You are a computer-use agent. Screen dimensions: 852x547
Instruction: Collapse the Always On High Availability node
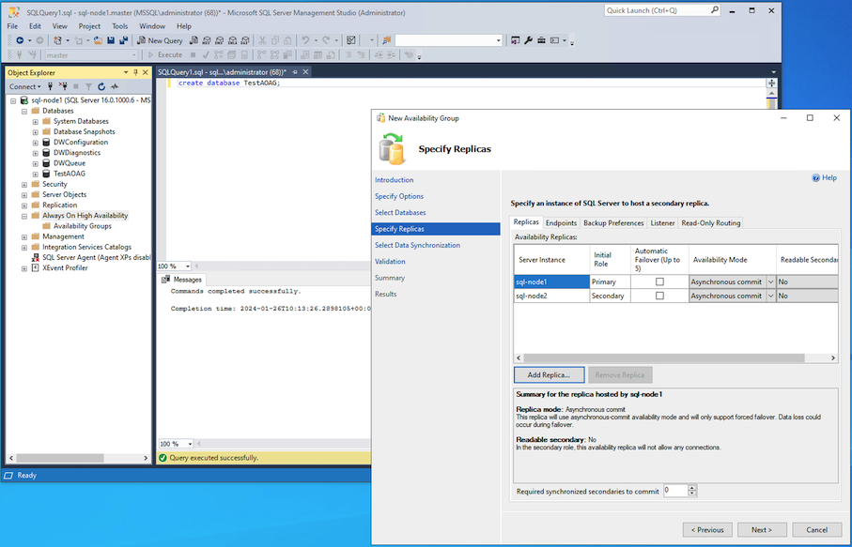(x=24, y=216)
